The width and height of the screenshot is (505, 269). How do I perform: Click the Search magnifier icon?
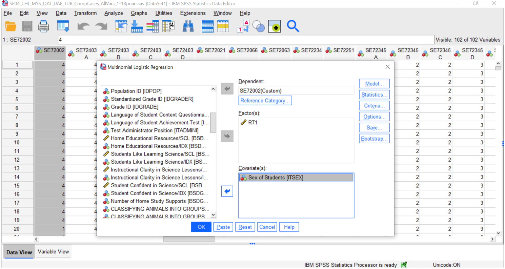tap(293, 26)
